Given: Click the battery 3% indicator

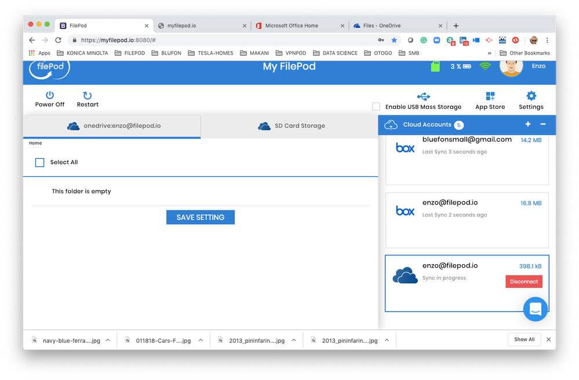Looking at the screenshot, I should coord(460,67).
